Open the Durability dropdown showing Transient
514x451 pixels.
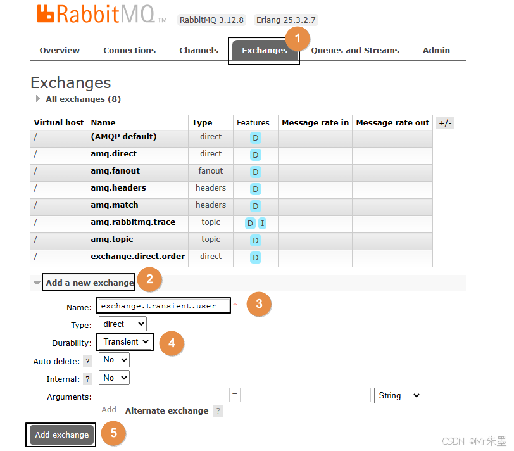coord(125,342)
